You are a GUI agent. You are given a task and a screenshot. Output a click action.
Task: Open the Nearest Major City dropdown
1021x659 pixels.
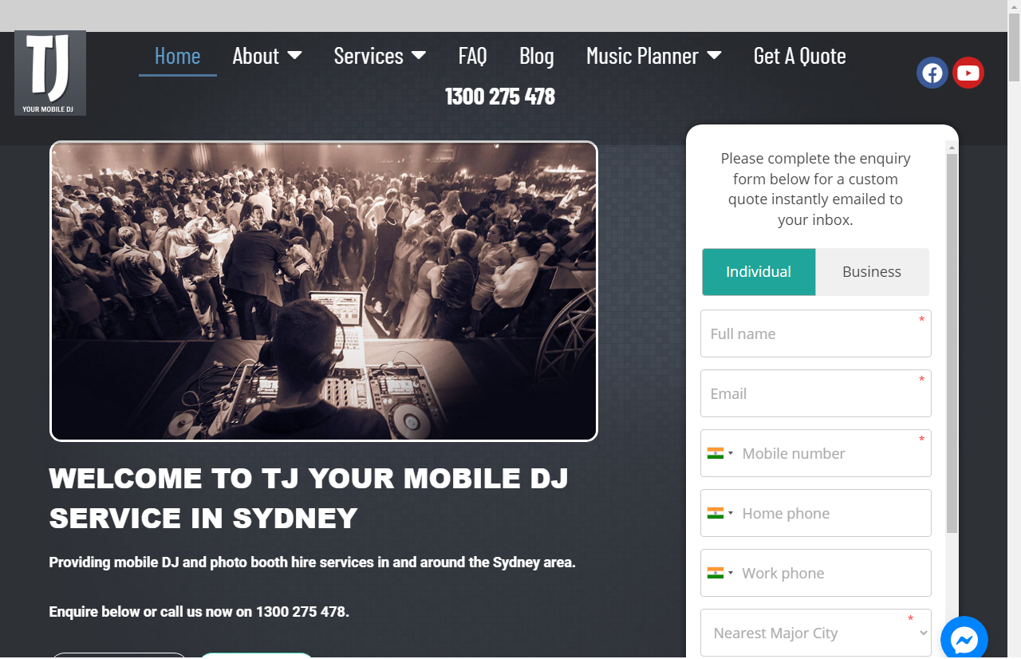(816, 633)
